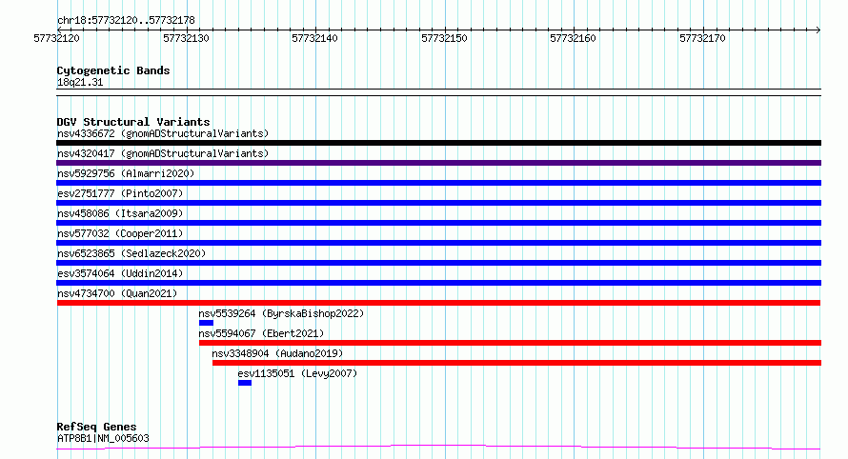
Task: Open variant nsv5539264 (ByrskaBishop2022) label
Action: (x=281, y=313)
